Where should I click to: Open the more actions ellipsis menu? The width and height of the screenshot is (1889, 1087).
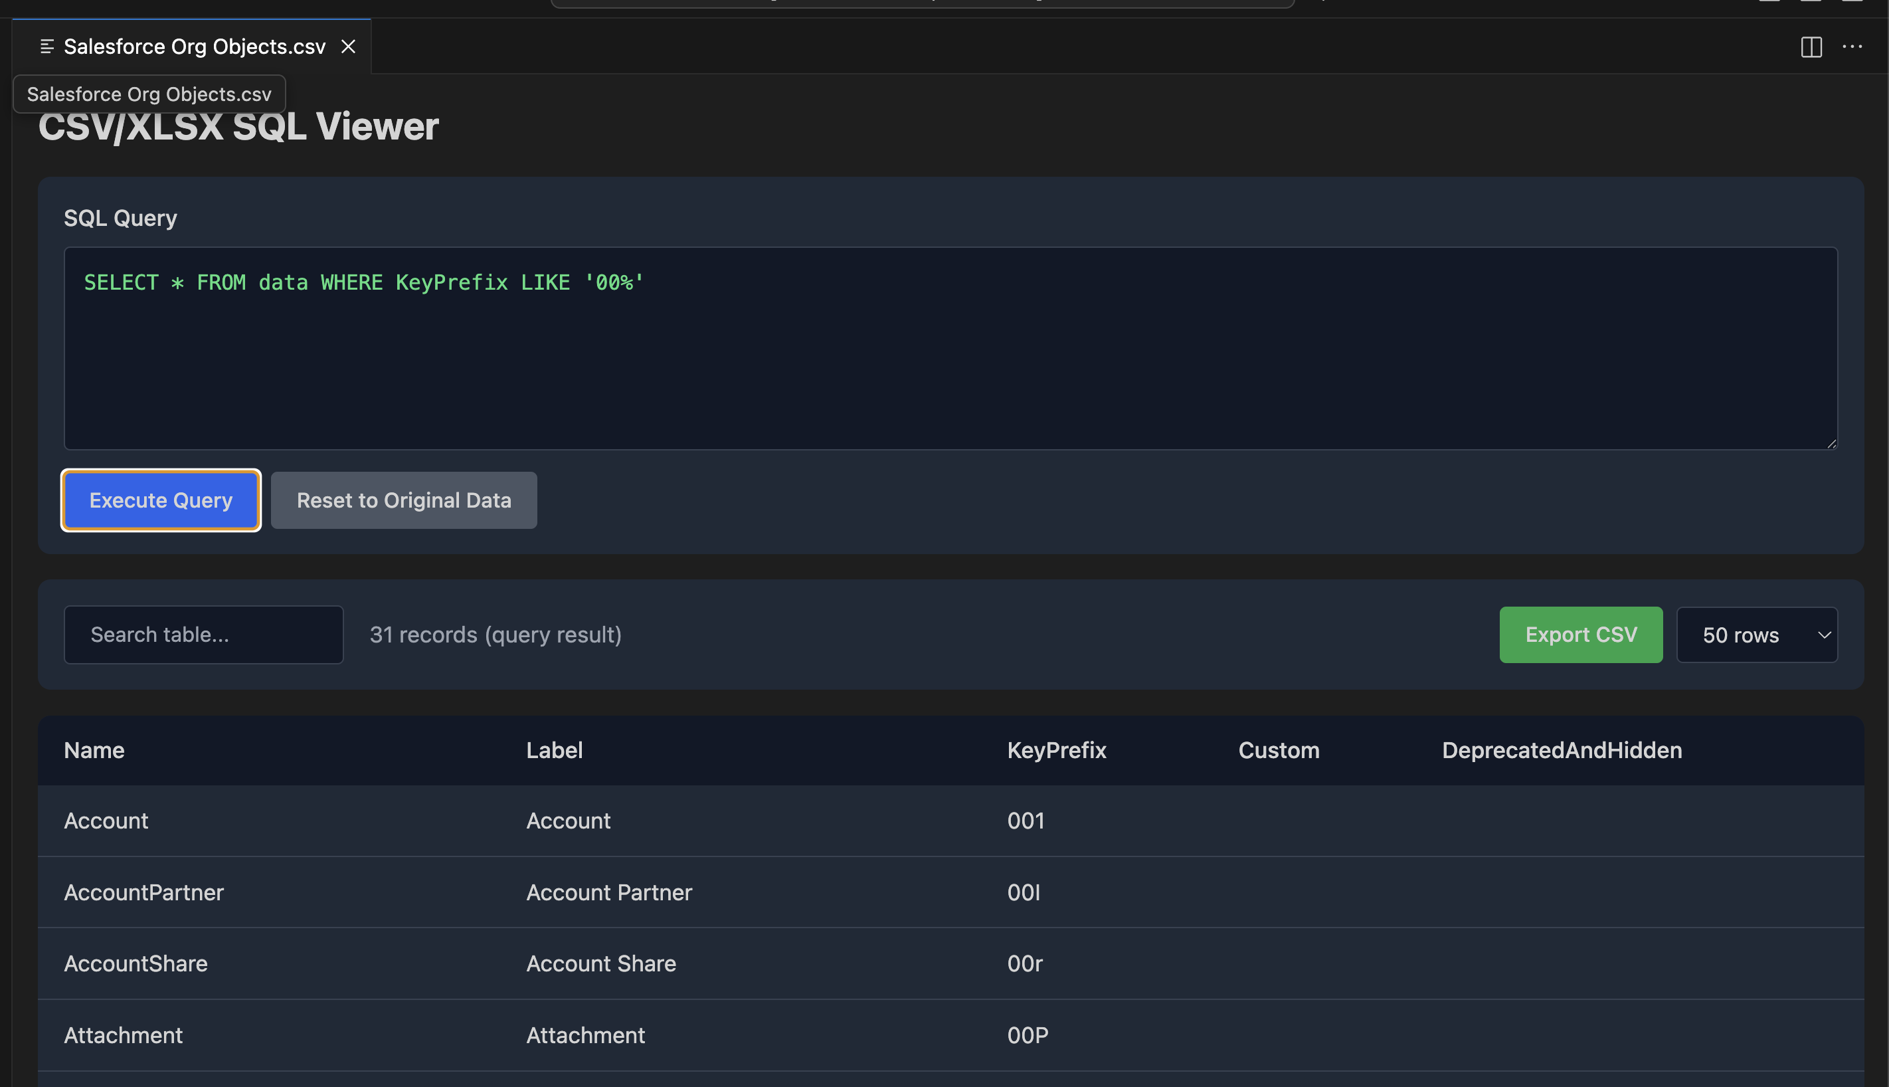pyautogui.click(x=1852, y=47)
